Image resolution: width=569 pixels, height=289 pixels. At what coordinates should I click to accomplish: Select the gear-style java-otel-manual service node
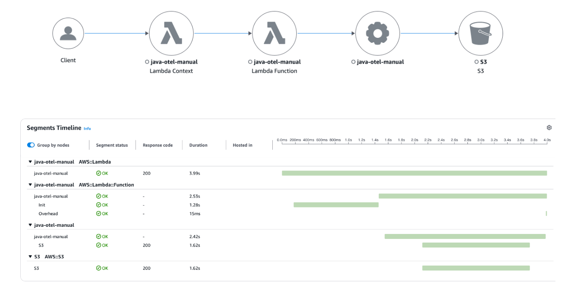point(378,33)
